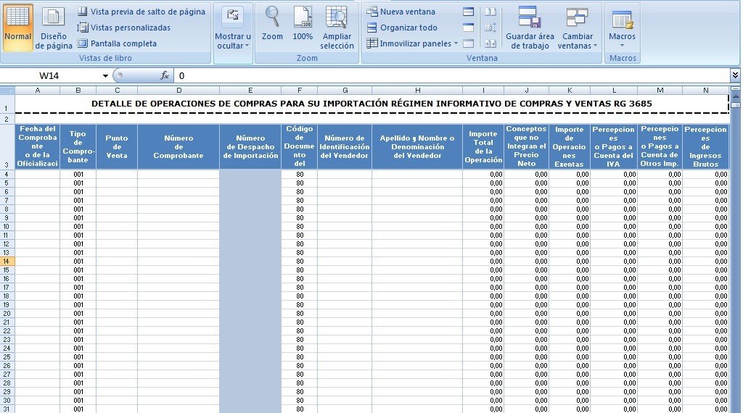The width and height of the screenshot is (743, 413).
Task: Click the Ocultar ventana icon
Action: (x=469, y=28)
